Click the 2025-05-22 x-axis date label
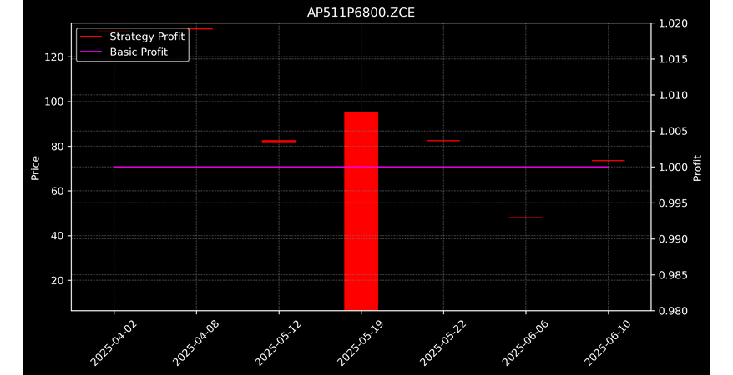The image size is (733, 375). pos(443,343)
